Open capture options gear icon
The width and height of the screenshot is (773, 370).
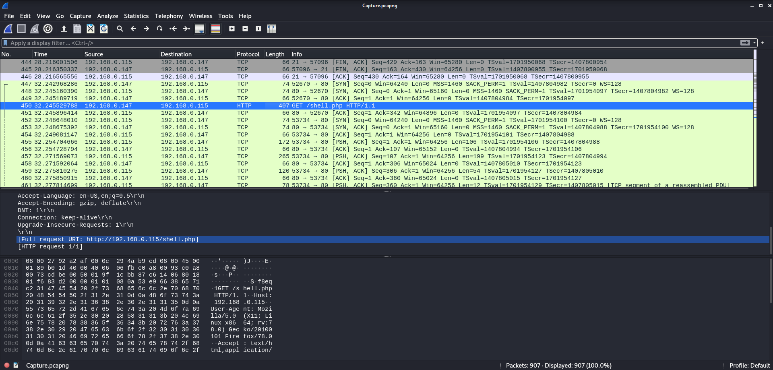coord(48,29)
